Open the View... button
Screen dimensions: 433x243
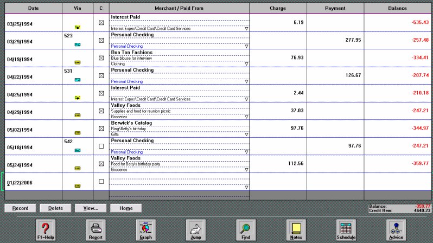tap(91, 208)
